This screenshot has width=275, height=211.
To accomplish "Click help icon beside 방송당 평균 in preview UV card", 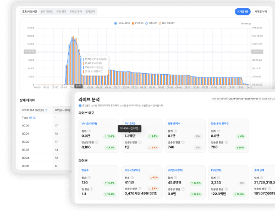I will (97, 142).
